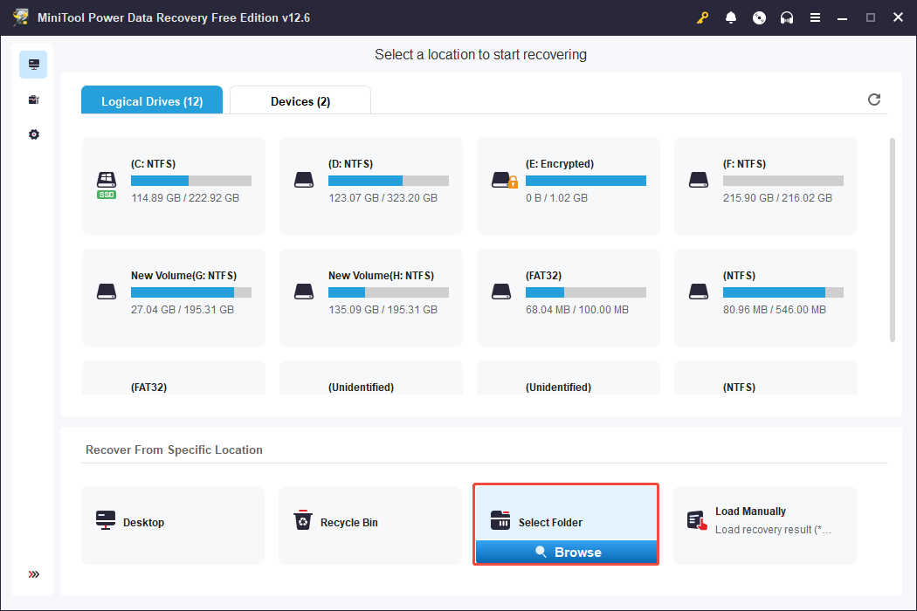917x611 pixels.
Task: Open the hamburger menu in title bar
Action: point(815,17)
